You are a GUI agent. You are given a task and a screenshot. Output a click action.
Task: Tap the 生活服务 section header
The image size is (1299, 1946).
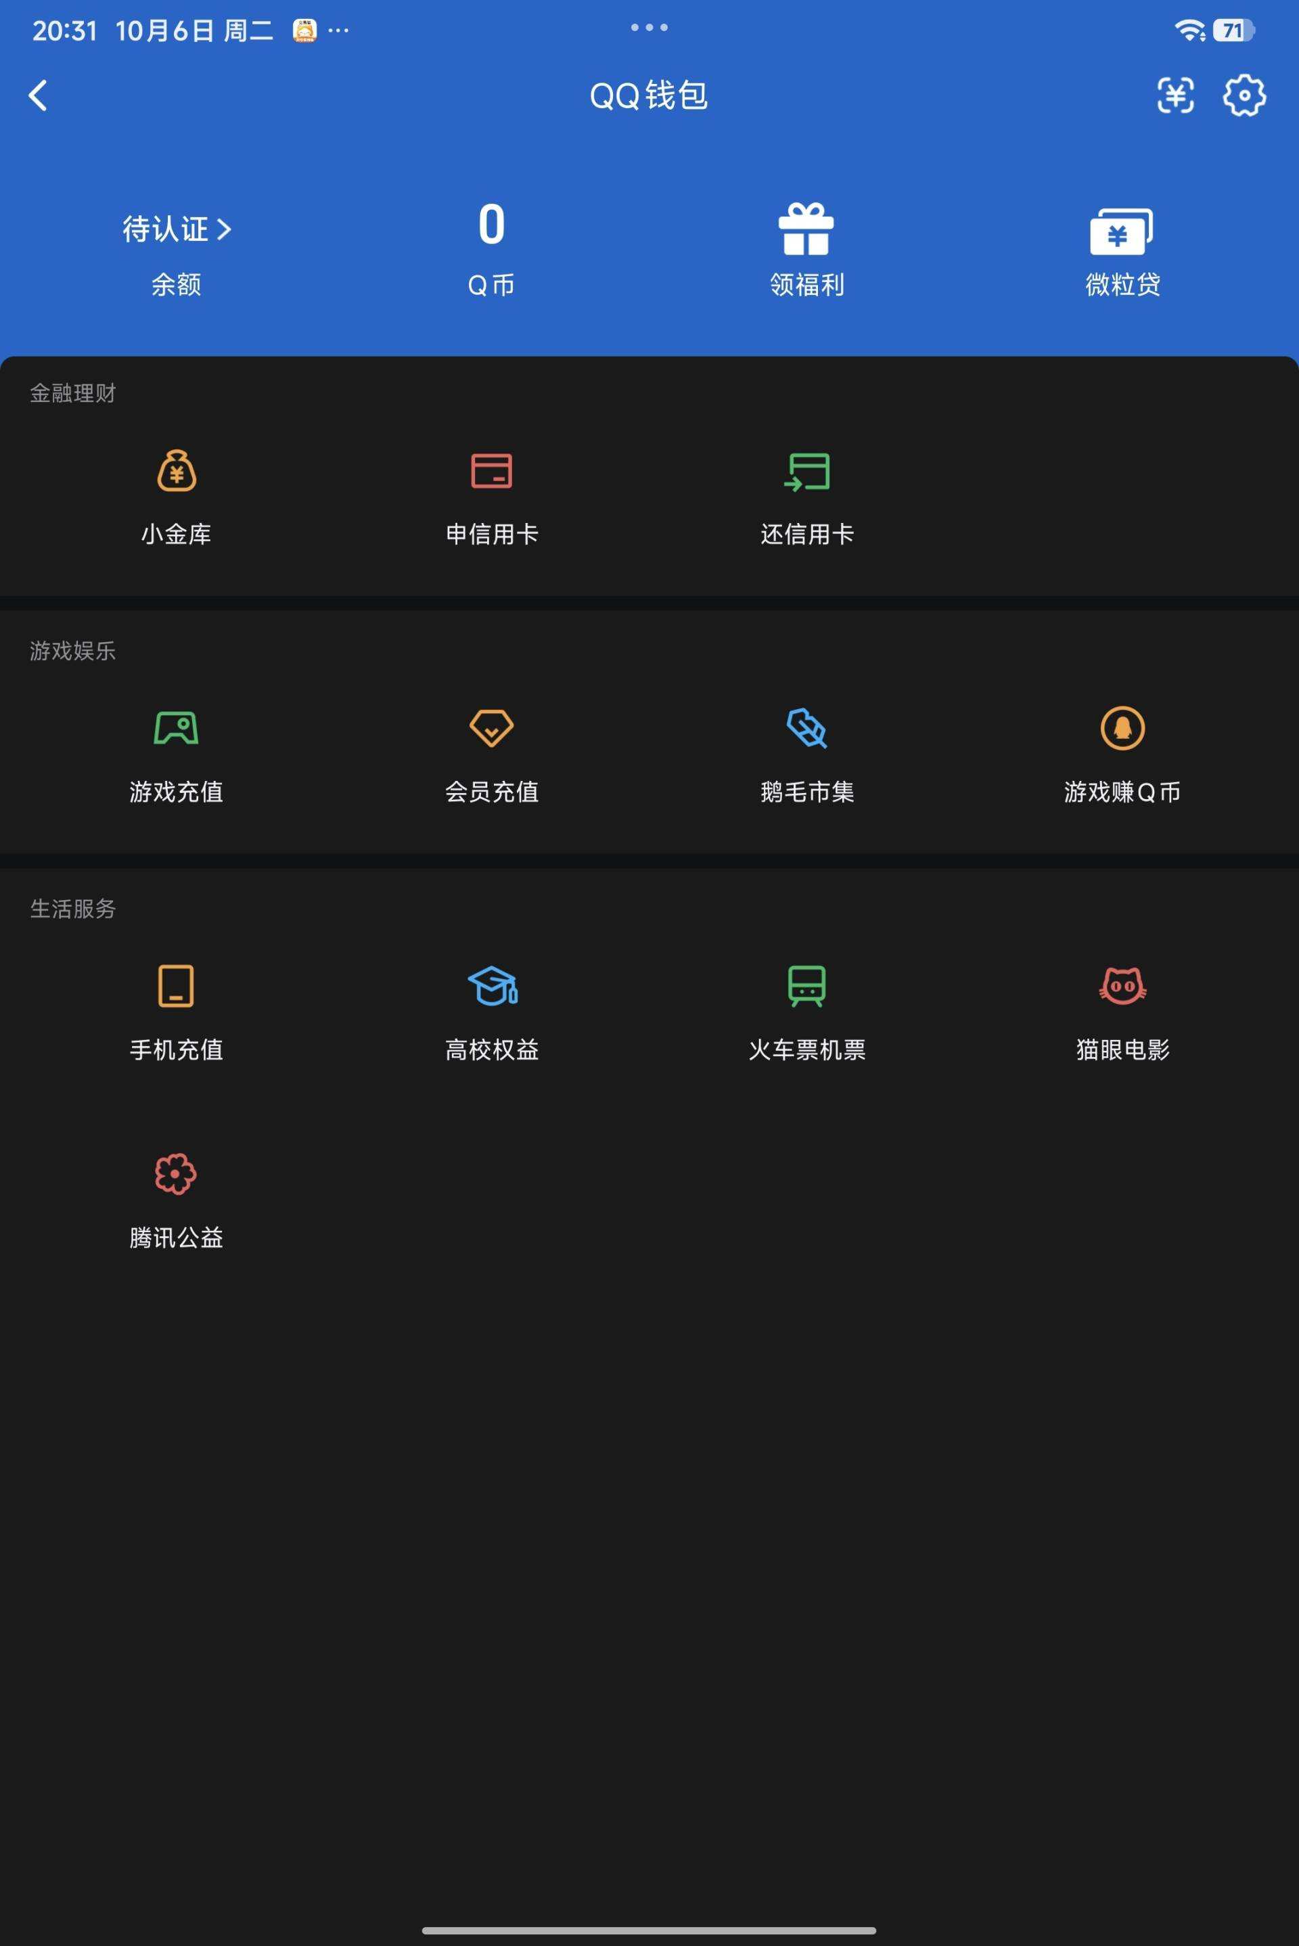click(73, 909)
